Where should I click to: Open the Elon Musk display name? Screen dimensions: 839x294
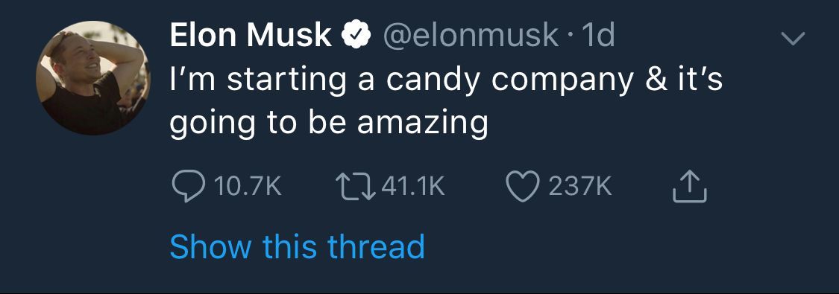click(x=251, y=35)
